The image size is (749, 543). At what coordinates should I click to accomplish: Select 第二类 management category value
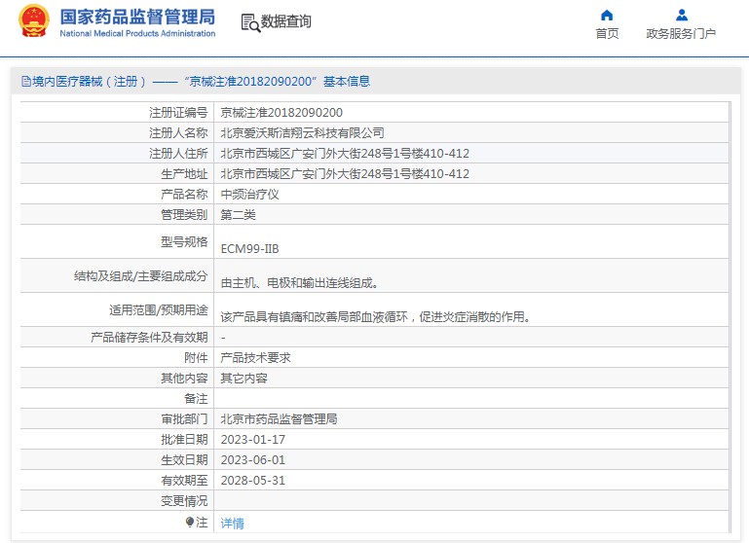(238, 215)
